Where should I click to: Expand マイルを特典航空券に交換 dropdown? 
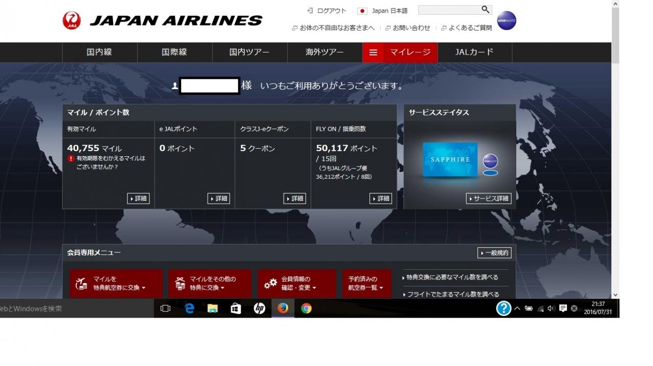(x=116, y=284)
